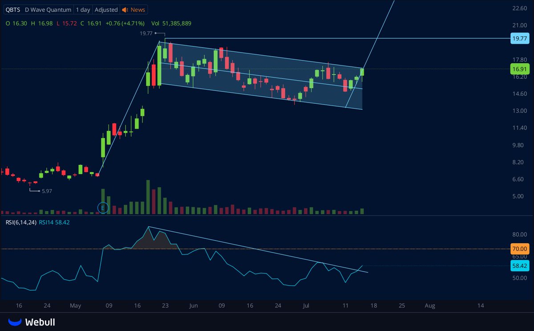Click the 58.42 RSI value tag
The image size is (534, 331).
520,266
